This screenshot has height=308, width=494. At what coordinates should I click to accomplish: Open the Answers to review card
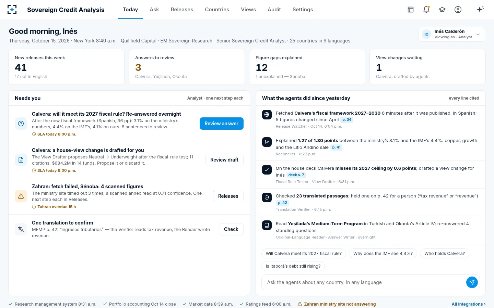187,67
